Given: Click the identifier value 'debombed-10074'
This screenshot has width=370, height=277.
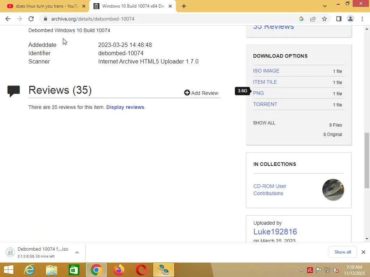Looking at the screenshot, I should [121, 53].
